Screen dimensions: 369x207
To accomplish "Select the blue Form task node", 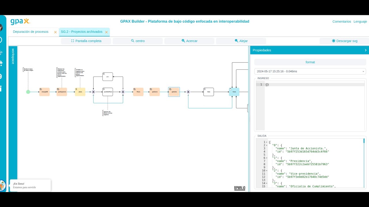I will point(234,92).
